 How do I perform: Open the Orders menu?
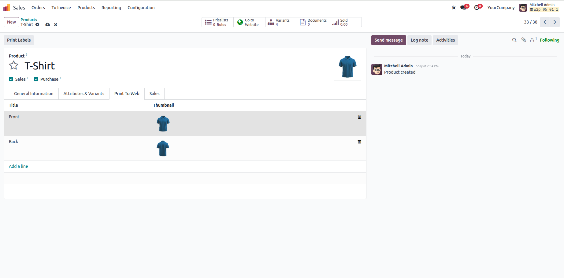(x=38, y=8)
